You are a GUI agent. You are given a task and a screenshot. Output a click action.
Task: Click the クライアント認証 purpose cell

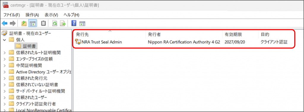pyautogui.click(x=274, y=42)
